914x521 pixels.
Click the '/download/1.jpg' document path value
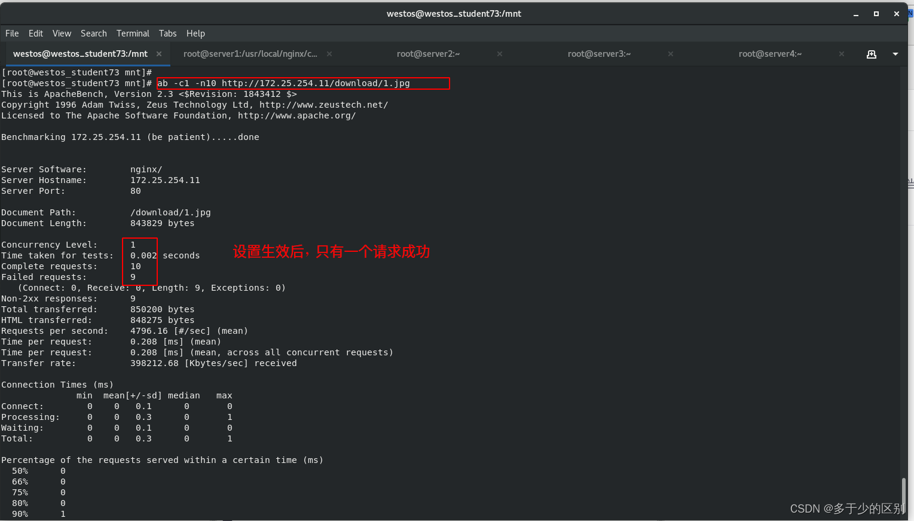(170, 212)
